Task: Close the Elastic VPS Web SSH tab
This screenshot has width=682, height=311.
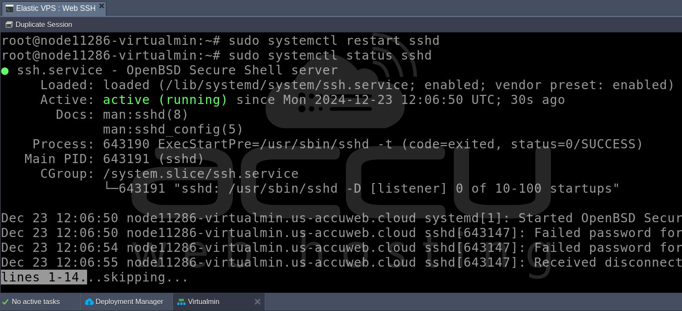Action: point(101,6)
